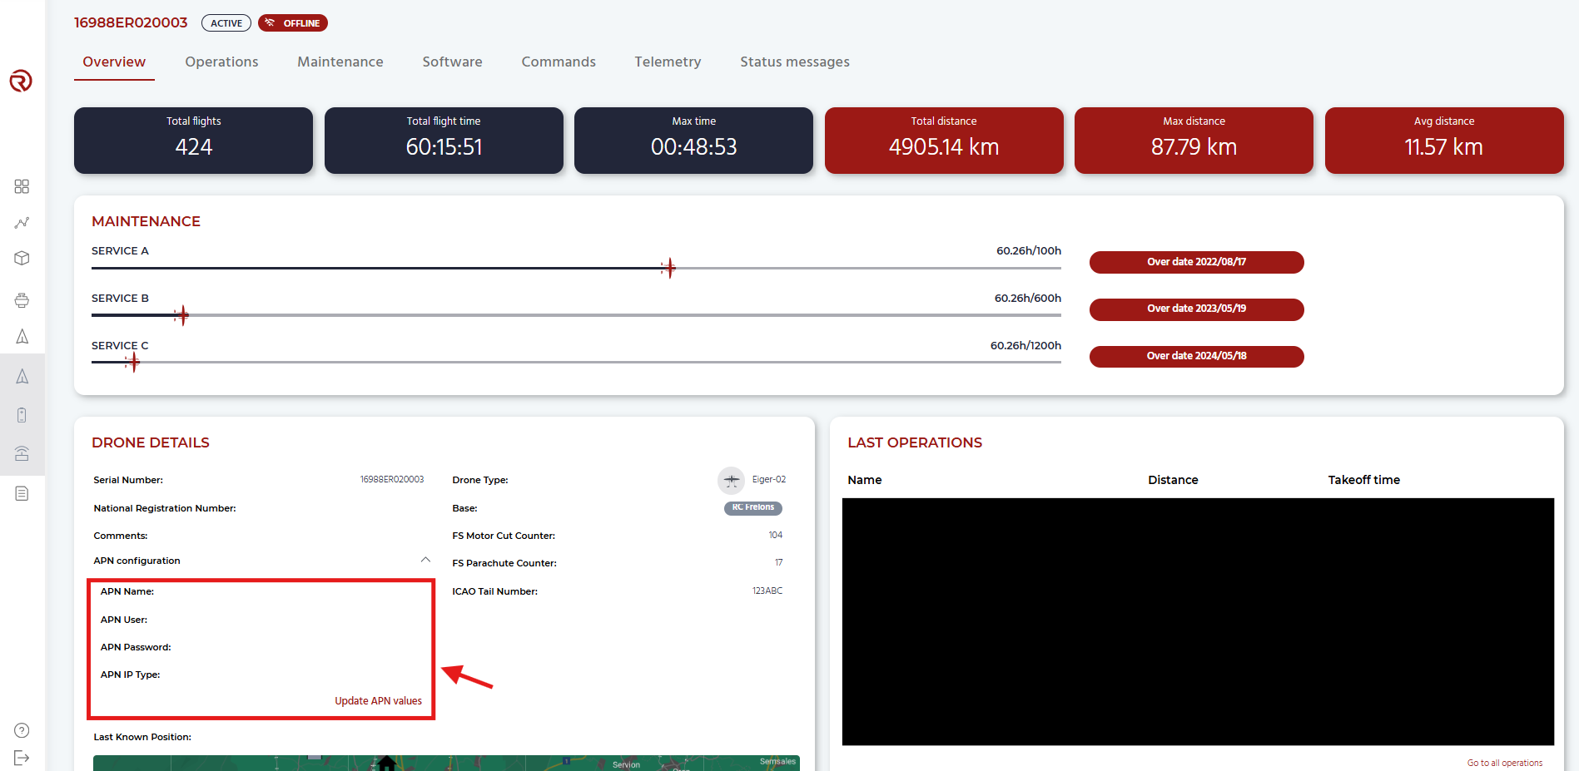Click the Eiger-02 drone type text
The width and height of the screenshot is (1579, 771).
pos(769,480)
